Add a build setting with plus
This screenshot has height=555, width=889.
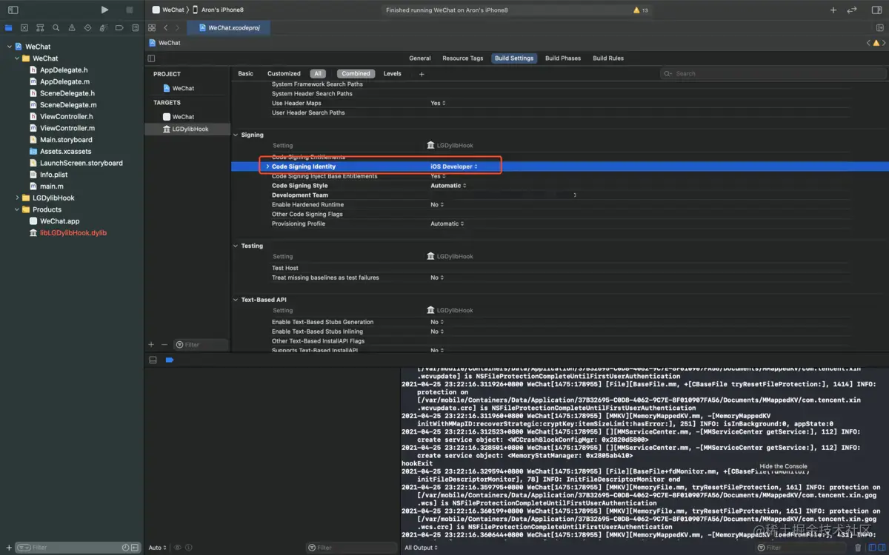click(422, 74)
